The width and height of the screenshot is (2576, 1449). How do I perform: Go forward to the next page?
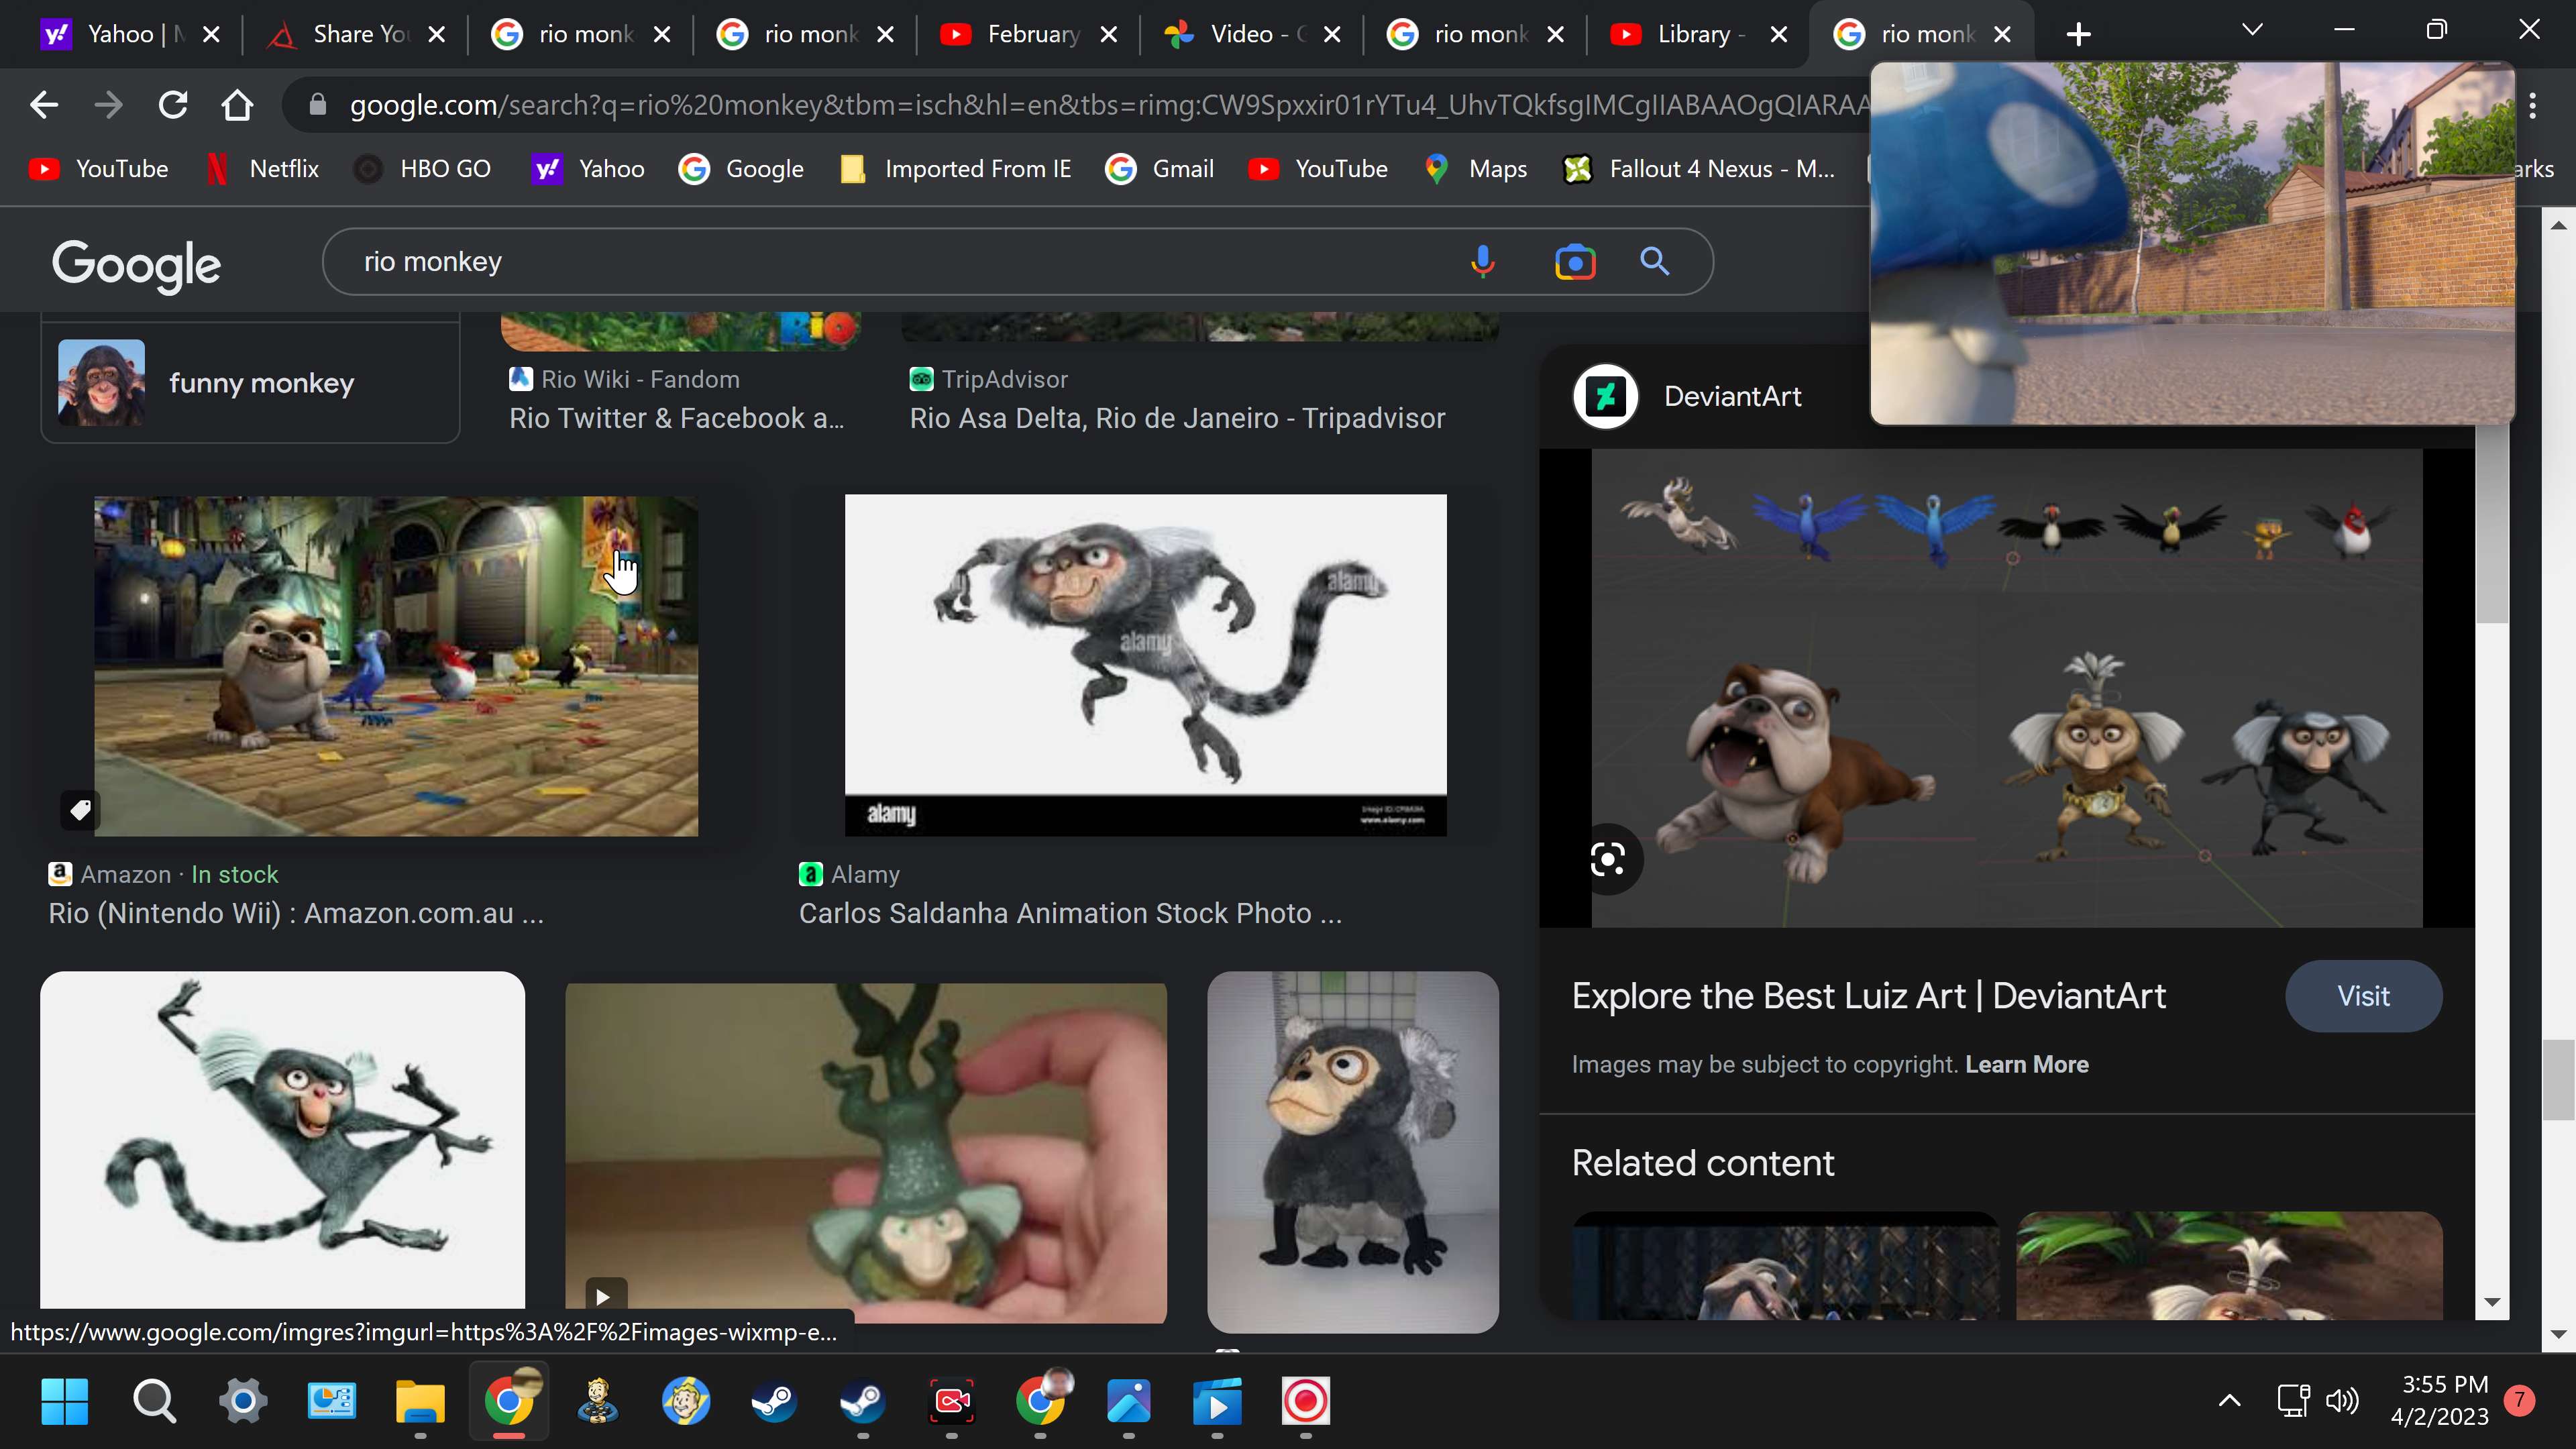click(108, 105)
